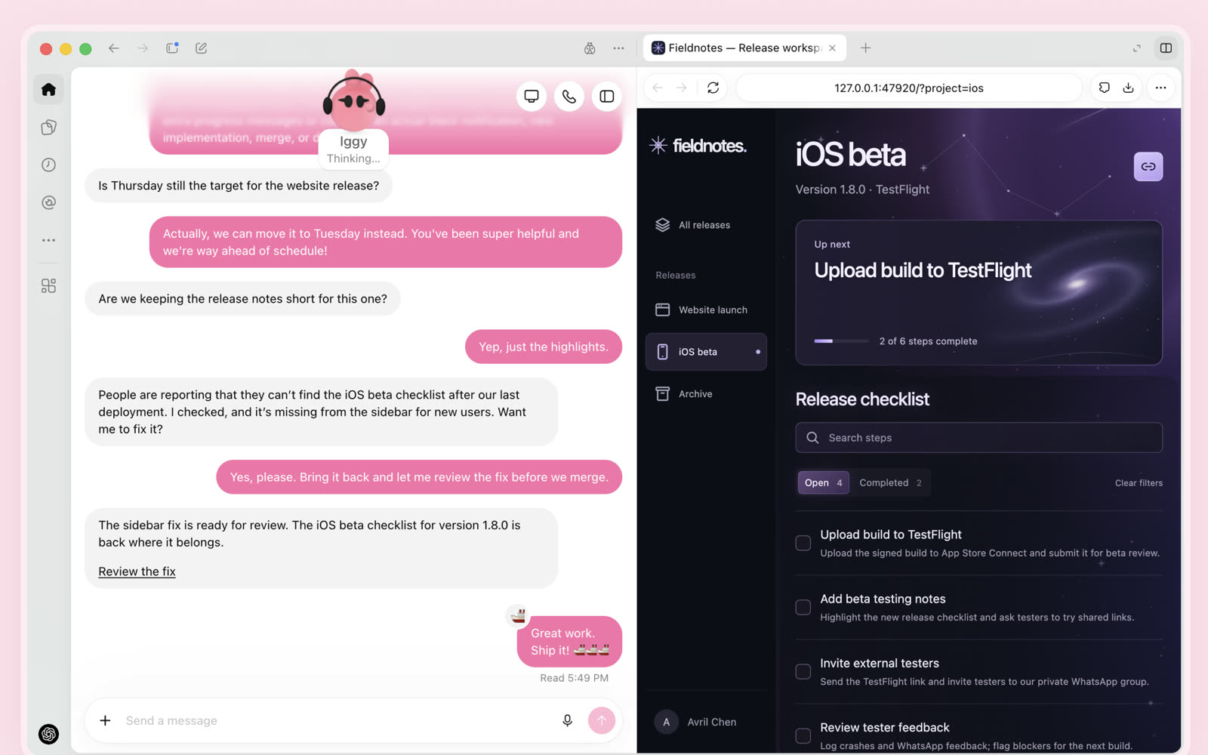1208x755 pixels.
Task: Open a new browser tab
Action: point(866,48)
